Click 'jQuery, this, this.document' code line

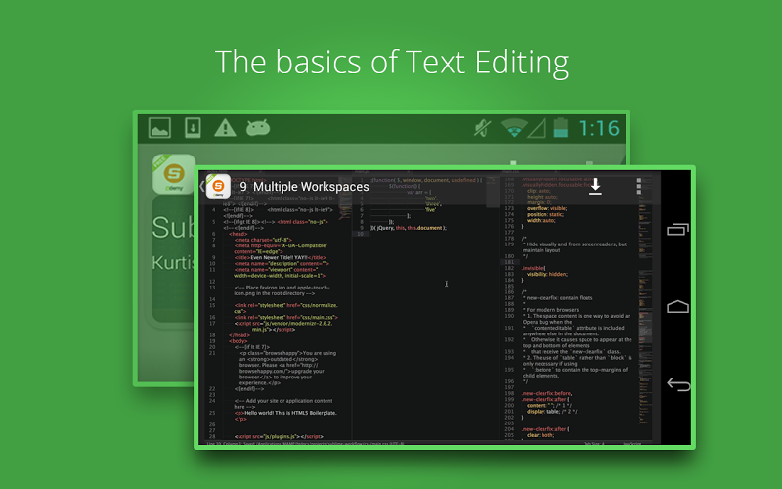[x=409, y=228]
